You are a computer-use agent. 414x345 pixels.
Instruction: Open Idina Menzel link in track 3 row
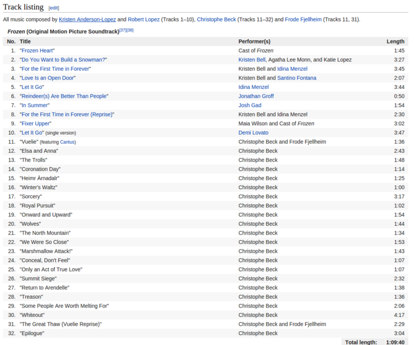point(292,69)
